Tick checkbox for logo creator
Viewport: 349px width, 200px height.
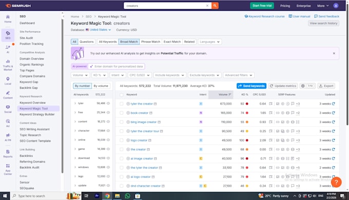click(121, 140)
